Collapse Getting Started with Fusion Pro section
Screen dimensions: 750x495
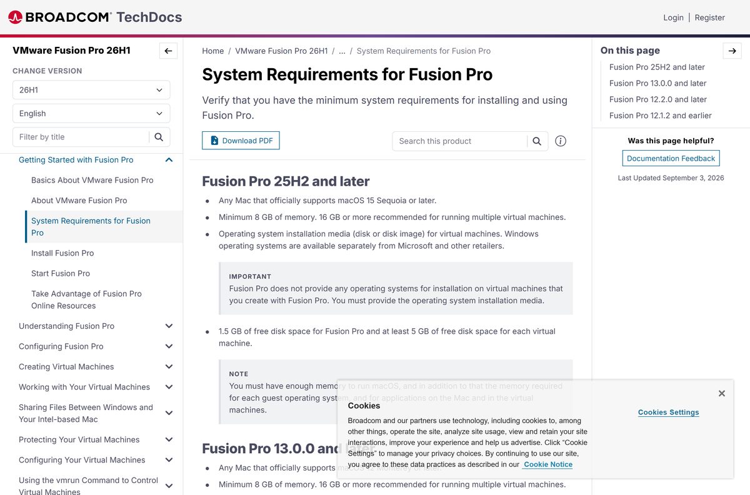pyautogui.click(x=169, y=160)
